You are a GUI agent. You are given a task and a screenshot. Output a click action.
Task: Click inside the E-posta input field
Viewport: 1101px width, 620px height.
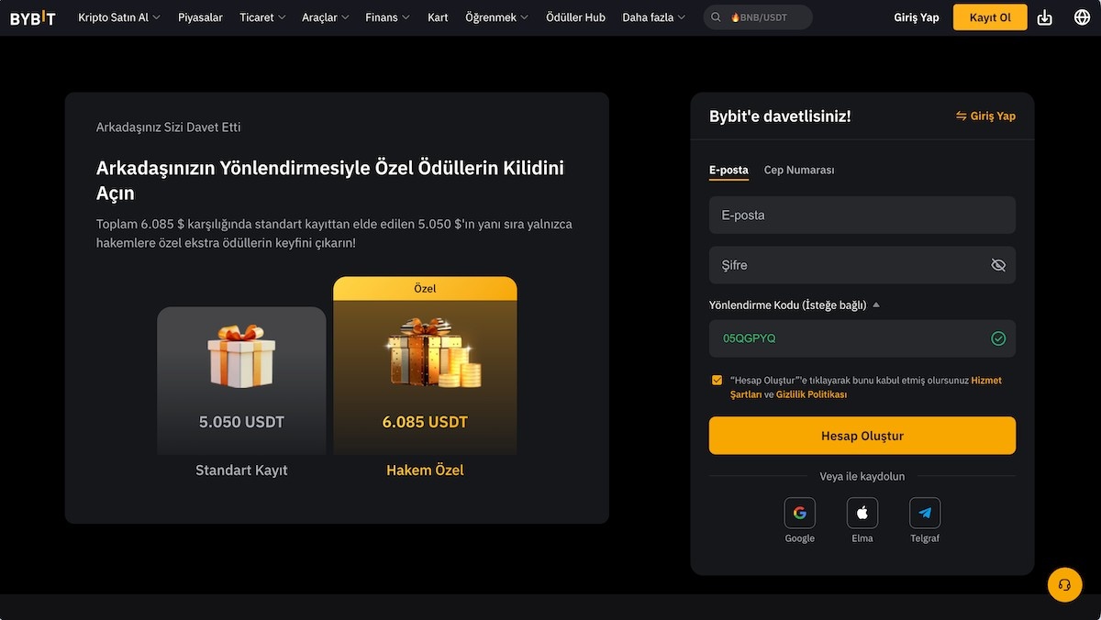pyautogui.click(x=862, y=215)
